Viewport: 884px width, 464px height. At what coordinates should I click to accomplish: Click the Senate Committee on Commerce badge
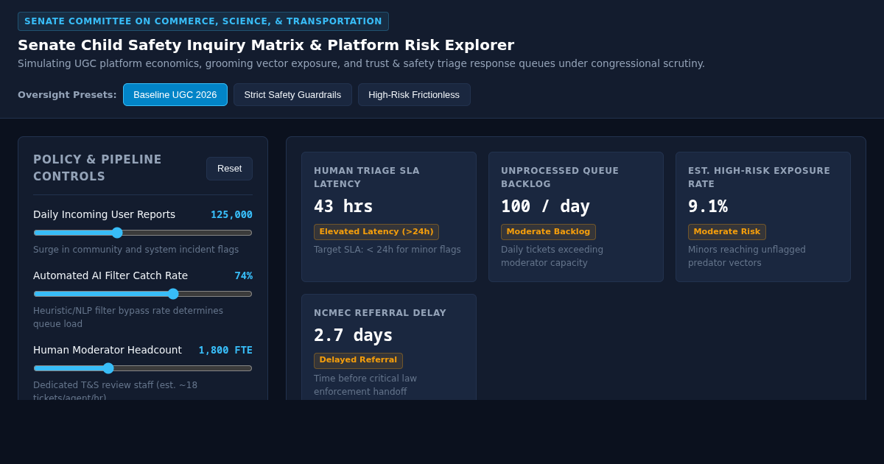point(203,21)
